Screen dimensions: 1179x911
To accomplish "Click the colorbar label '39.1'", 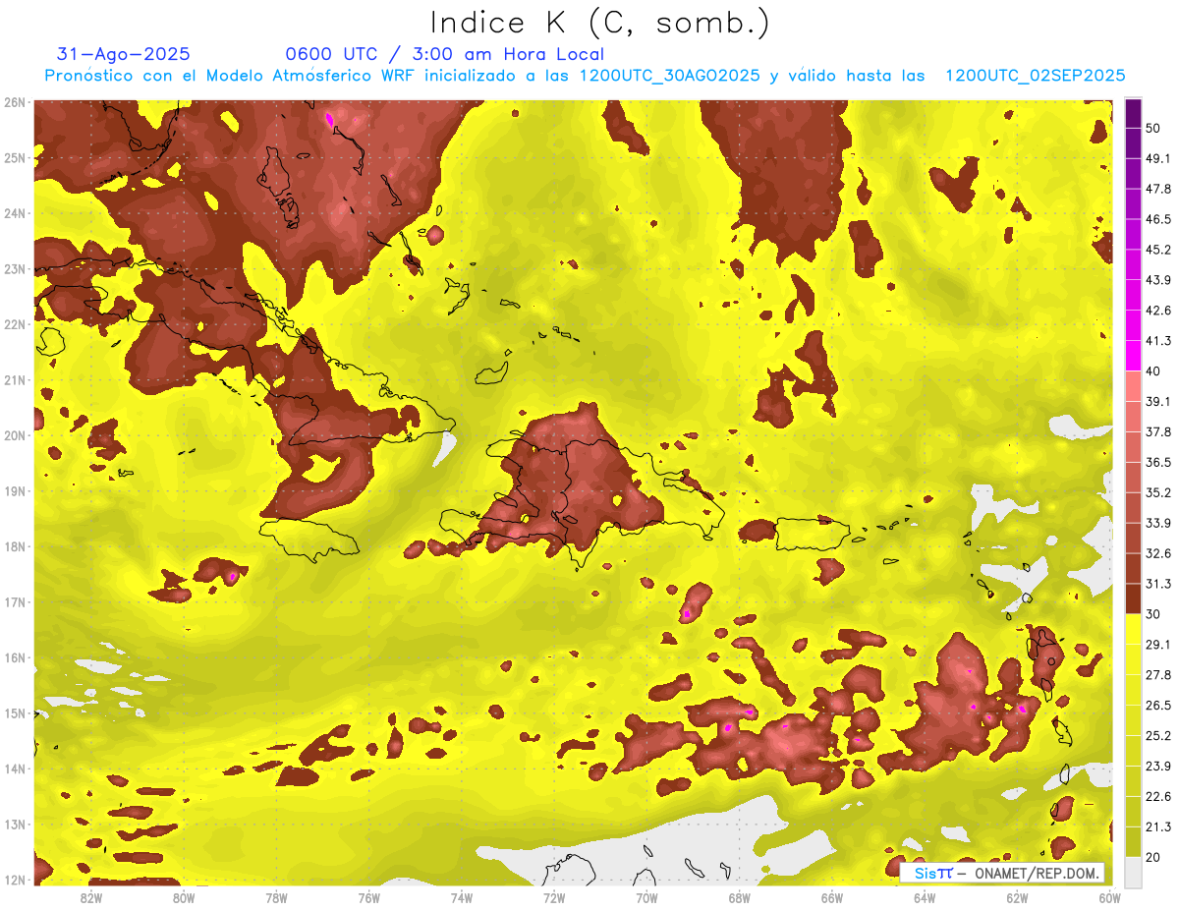I will click(1158, 402).
